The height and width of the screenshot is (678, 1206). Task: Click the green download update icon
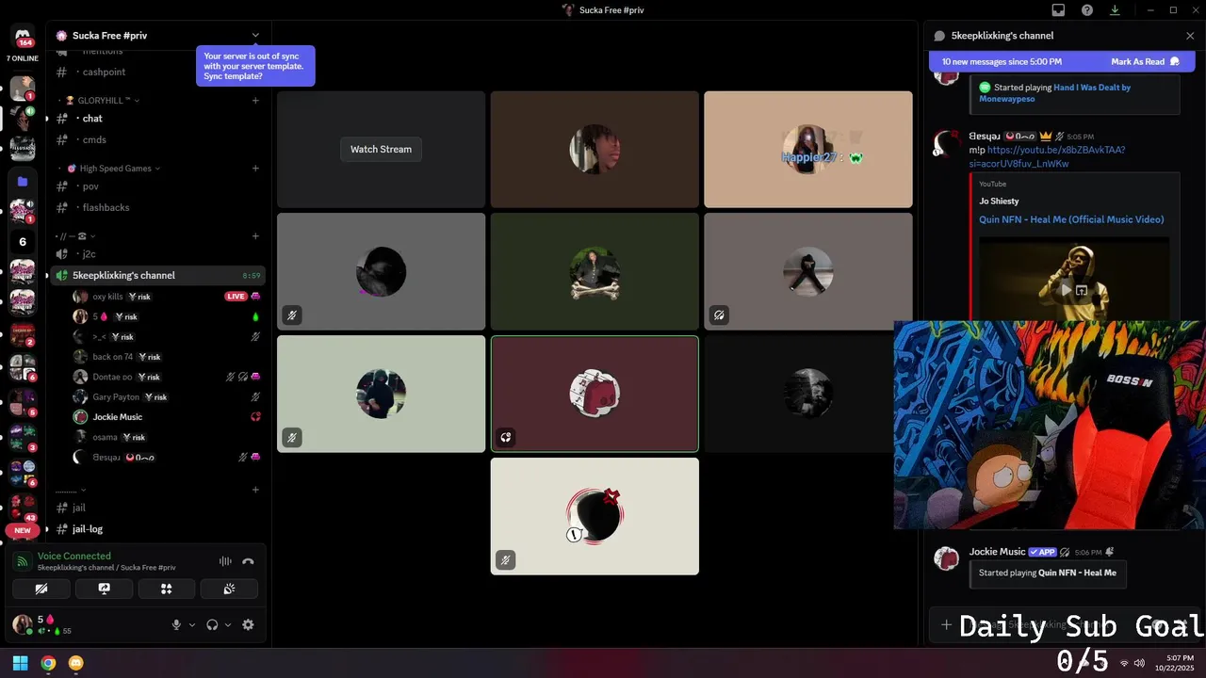click(1115, 10)
